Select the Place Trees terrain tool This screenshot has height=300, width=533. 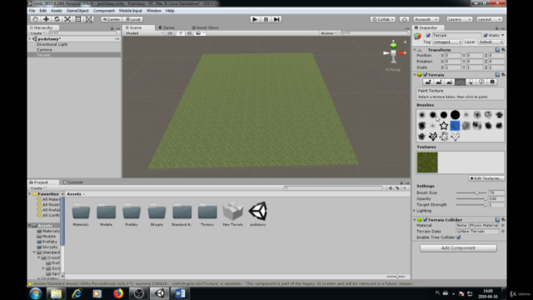tap(471, 82)
